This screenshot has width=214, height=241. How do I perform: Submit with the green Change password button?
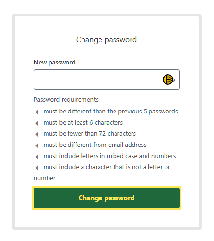coord(107,198)
